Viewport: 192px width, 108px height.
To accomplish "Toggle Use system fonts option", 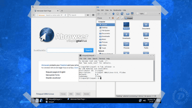I will [x=53, y=75].
